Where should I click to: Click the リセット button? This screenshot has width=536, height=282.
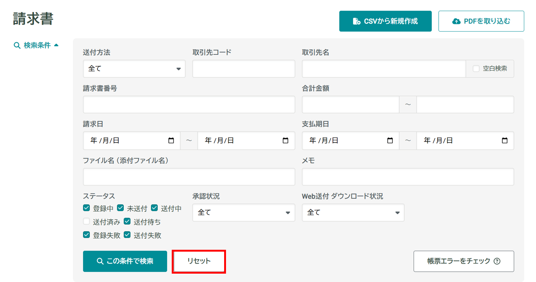click(199, 261)
